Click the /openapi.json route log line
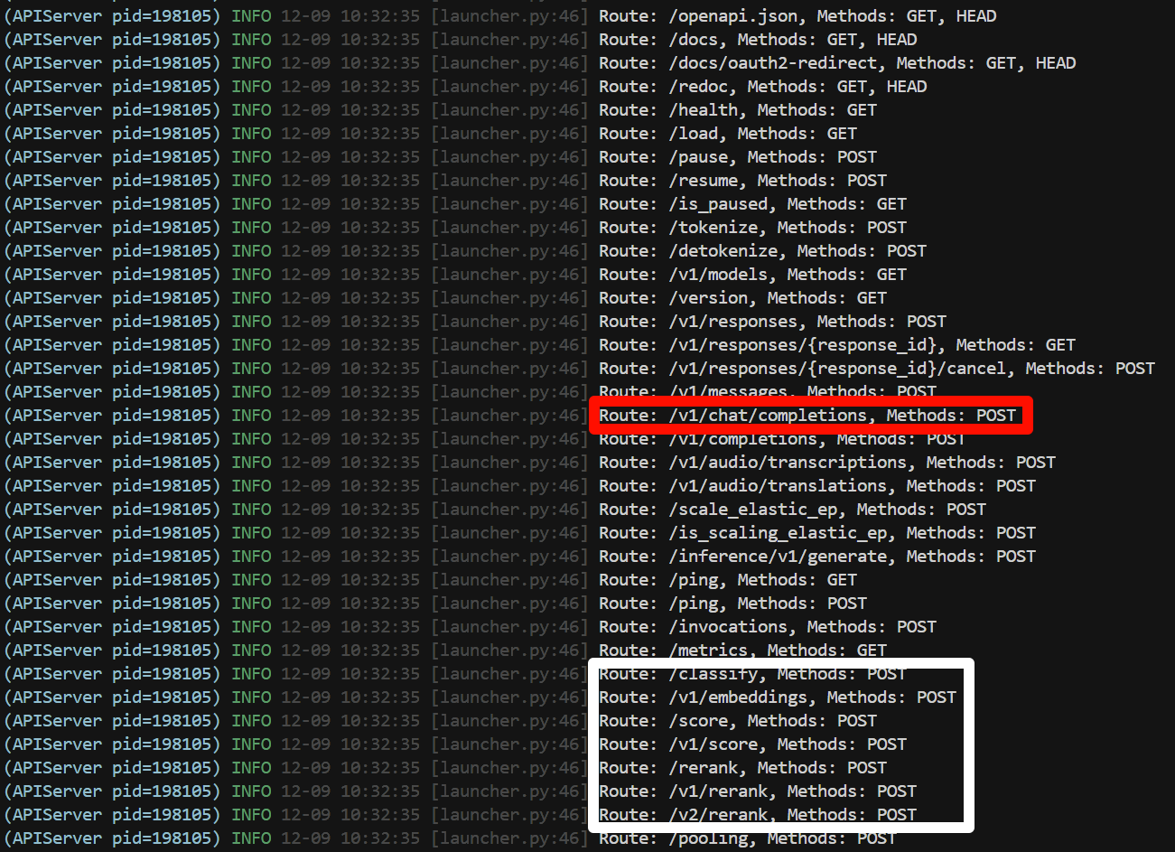 [x=797, y=16]
